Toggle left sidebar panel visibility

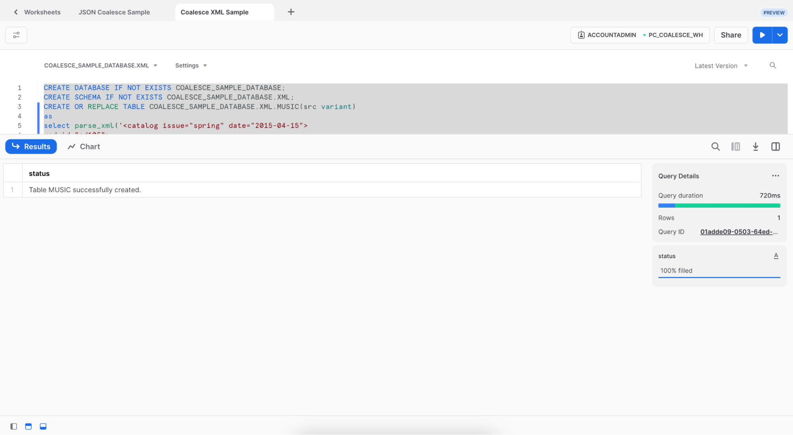point(13,426)
